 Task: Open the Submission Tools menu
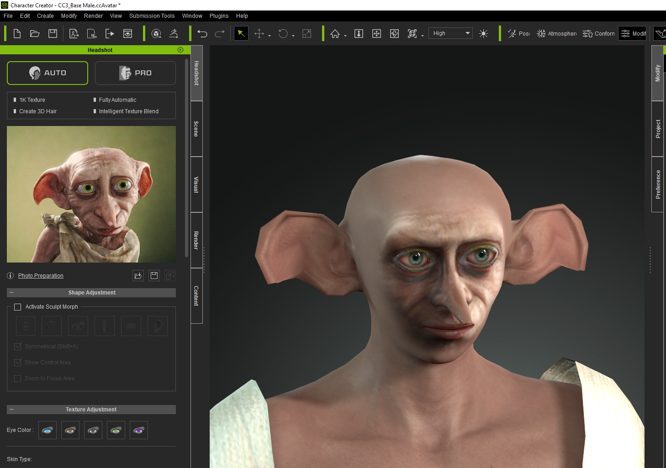coord(152,16)
